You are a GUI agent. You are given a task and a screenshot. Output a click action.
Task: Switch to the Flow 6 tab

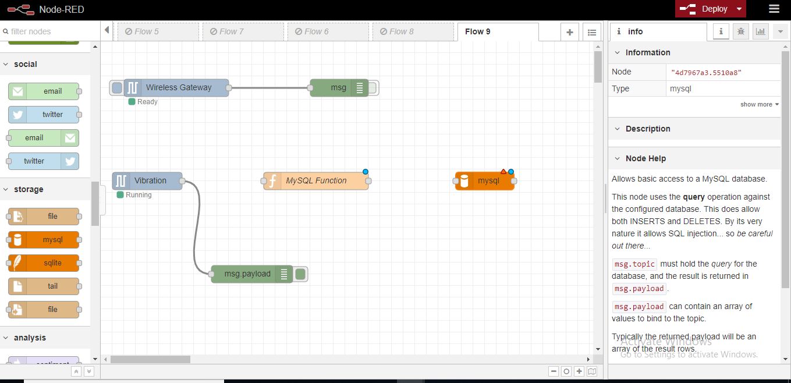point(328,31)
